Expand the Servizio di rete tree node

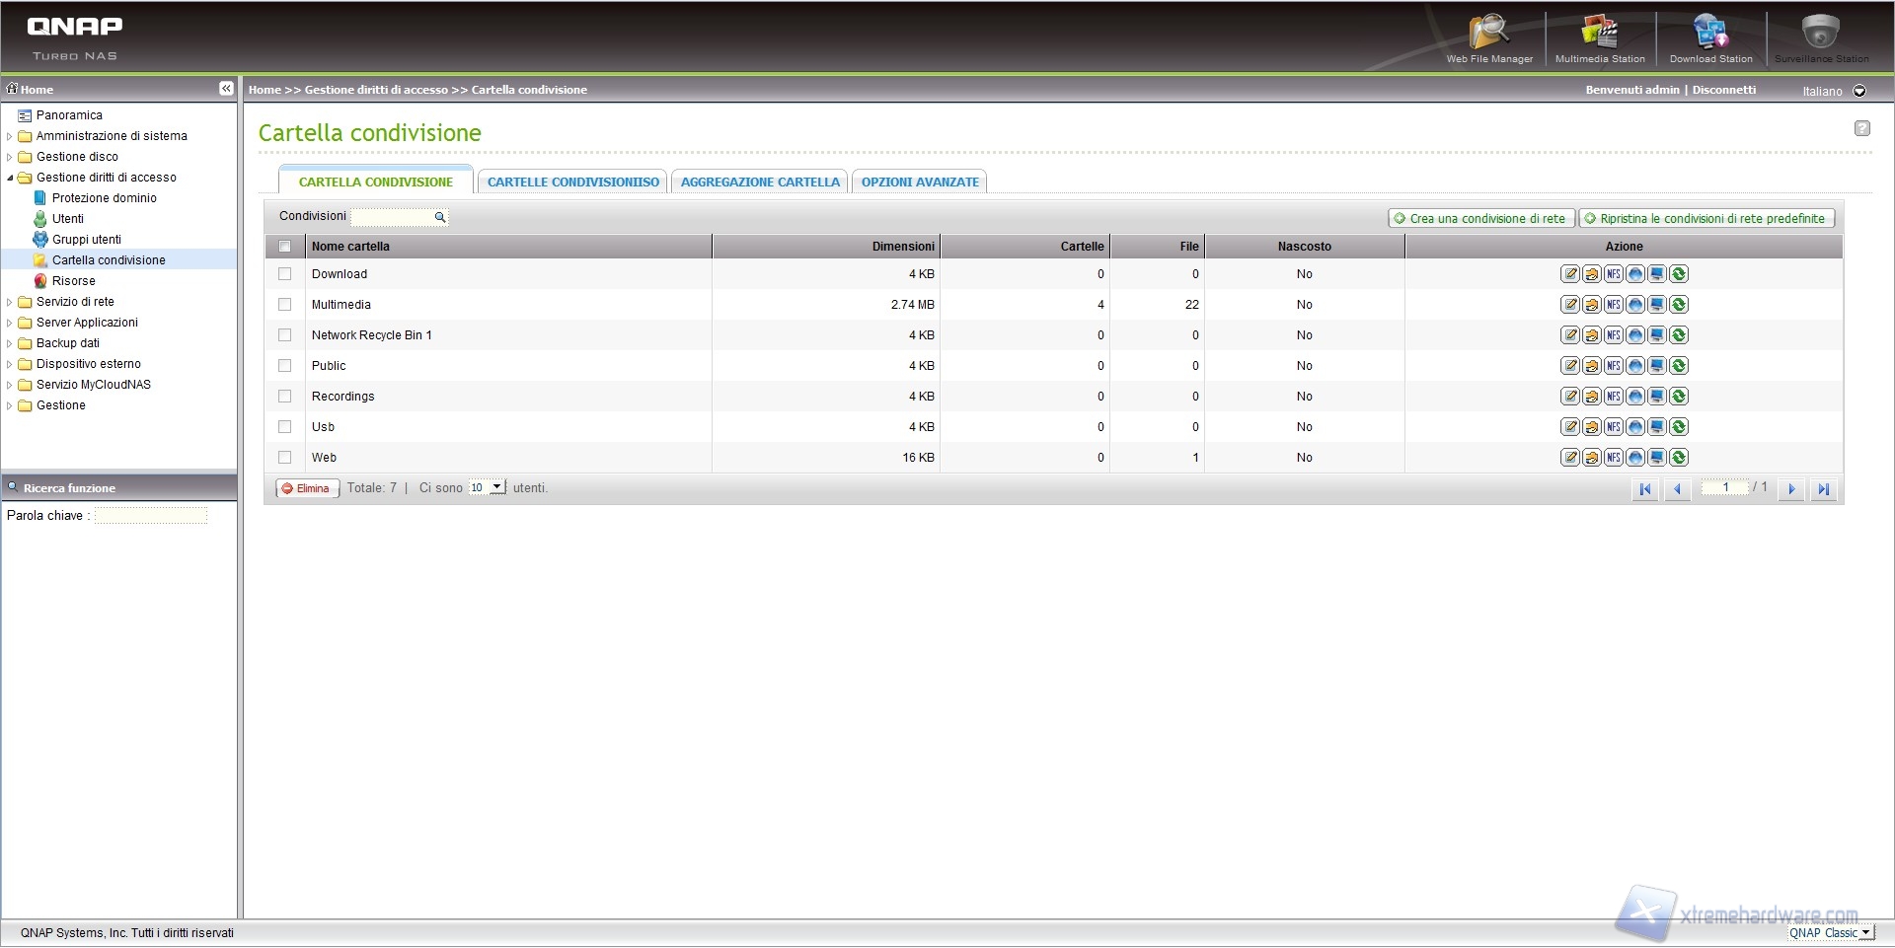click(10, 302)
